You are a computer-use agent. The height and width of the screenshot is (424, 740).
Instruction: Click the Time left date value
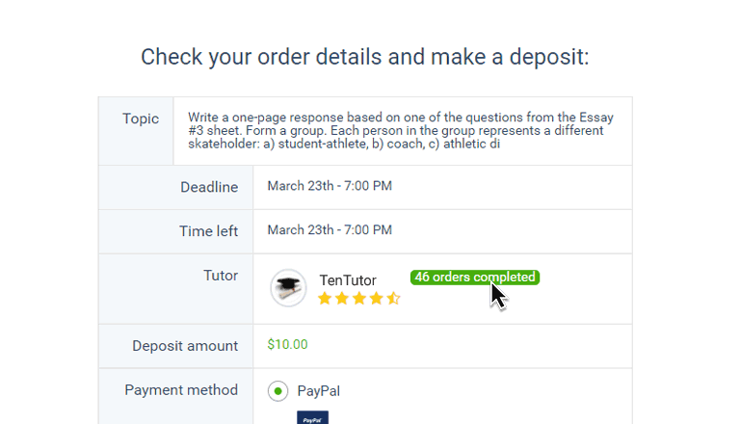330,230
